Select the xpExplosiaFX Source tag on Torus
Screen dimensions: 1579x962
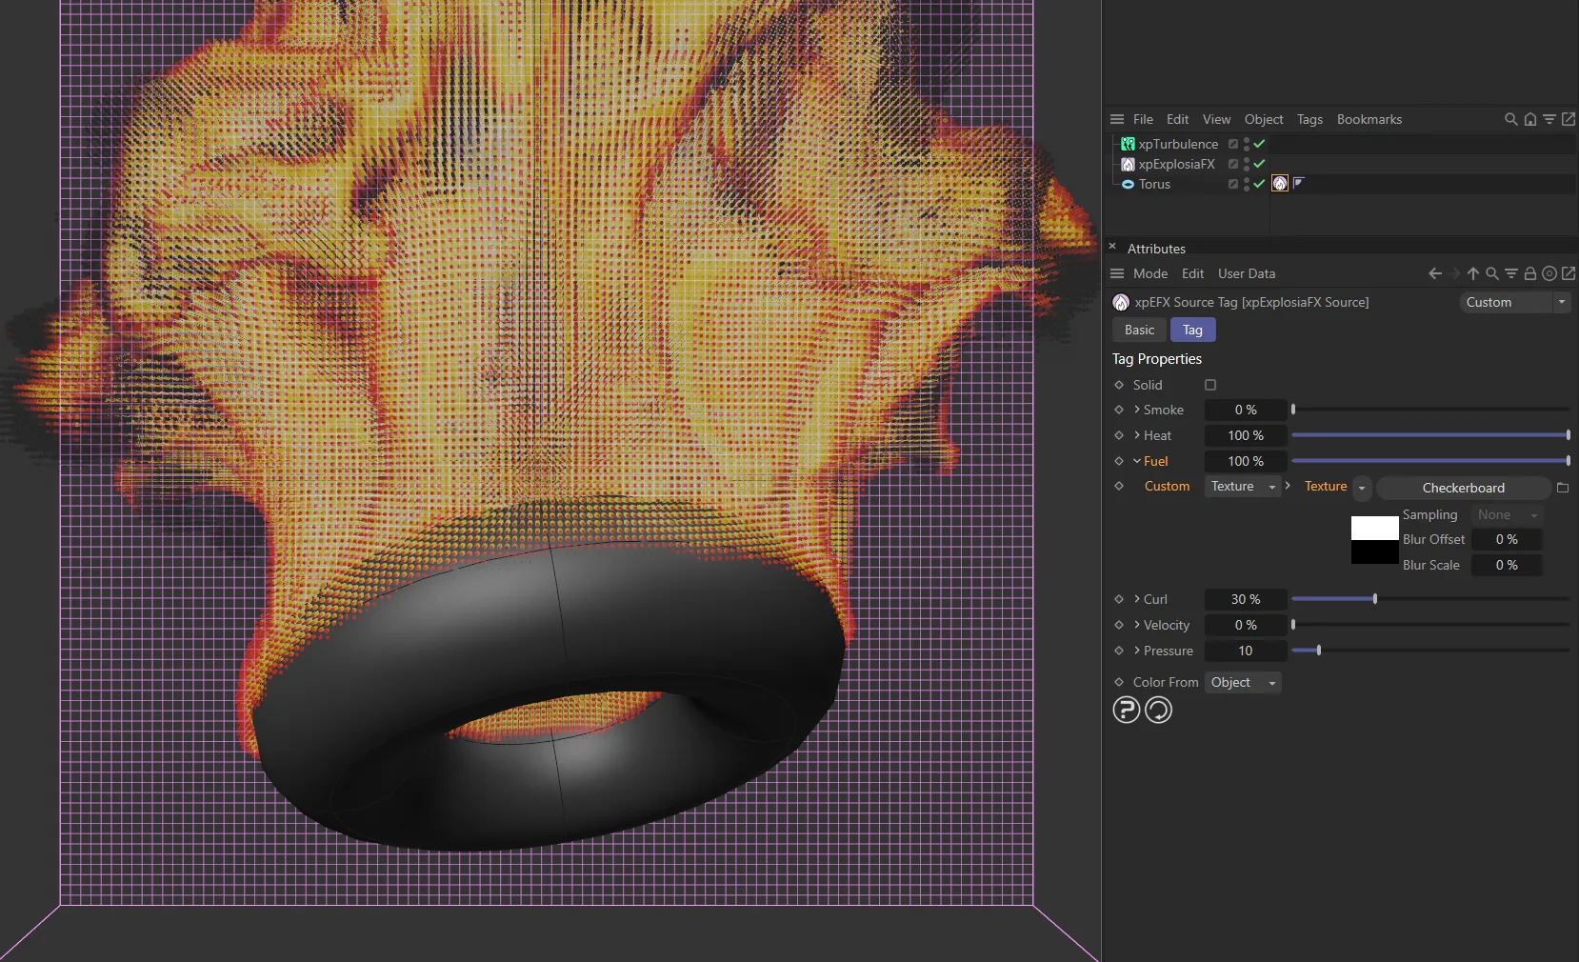pyautogui.click(x=1279, y=184)
